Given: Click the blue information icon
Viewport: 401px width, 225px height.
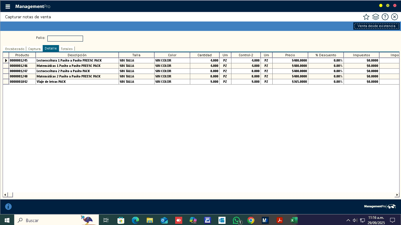Looking at the screenshot, I should tap(9, 206).
